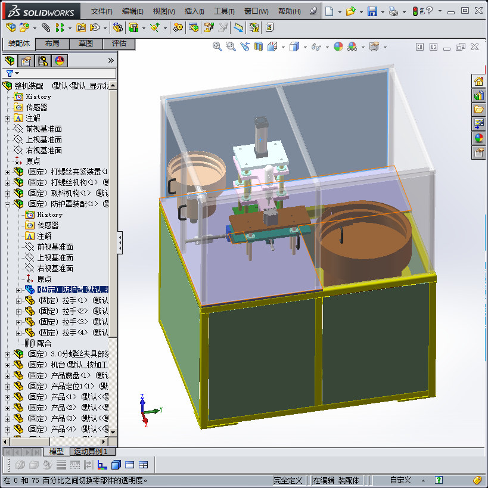This screenshot has width=488, height=488.
Task: Click the 3D Views blue cube icon
Action: tap(116, 465)
